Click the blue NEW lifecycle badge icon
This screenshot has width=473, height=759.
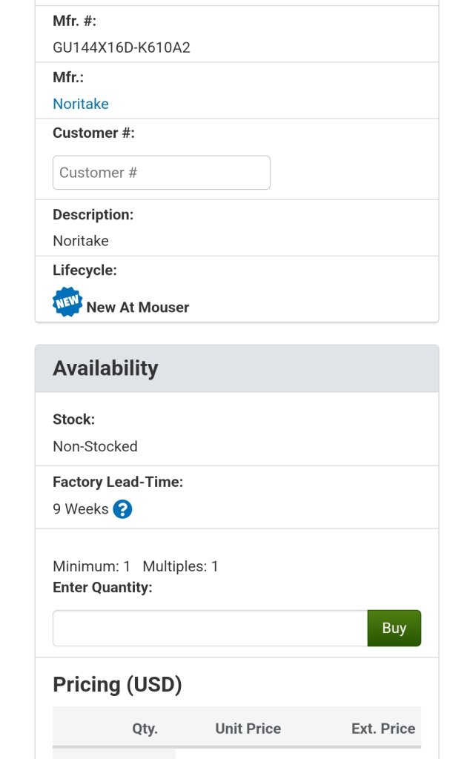coord(67,302)
